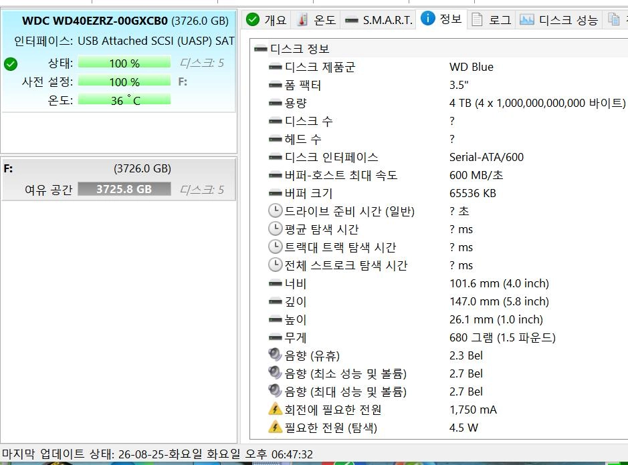Click the drive icon next to 버퍼 크기

coord(275,193)
